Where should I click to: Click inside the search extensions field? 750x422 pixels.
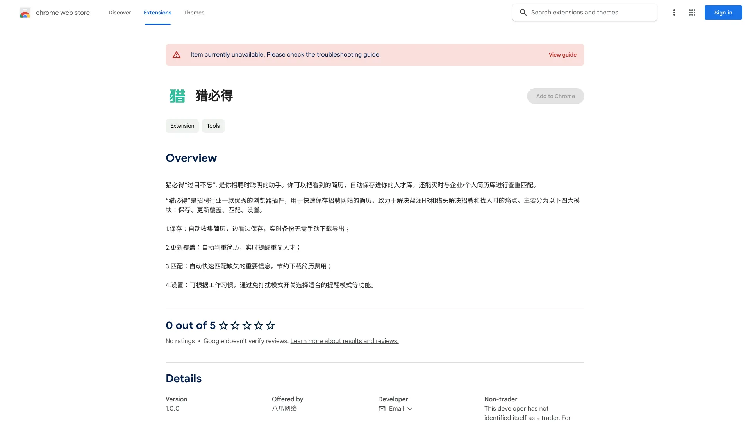click(x=586, y=12)
